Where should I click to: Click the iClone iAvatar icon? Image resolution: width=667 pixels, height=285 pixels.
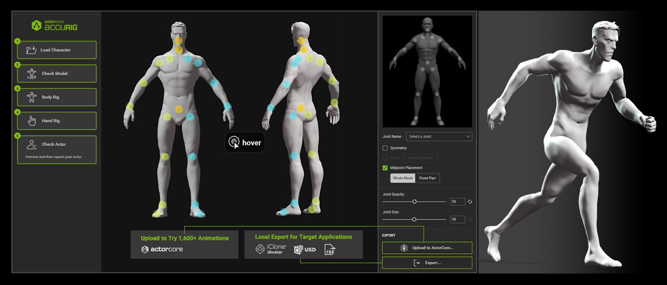coord(271,249)
